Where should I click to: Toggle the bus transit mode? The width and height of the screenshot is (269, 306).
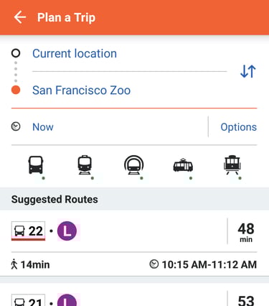click(x=36, y=165)
